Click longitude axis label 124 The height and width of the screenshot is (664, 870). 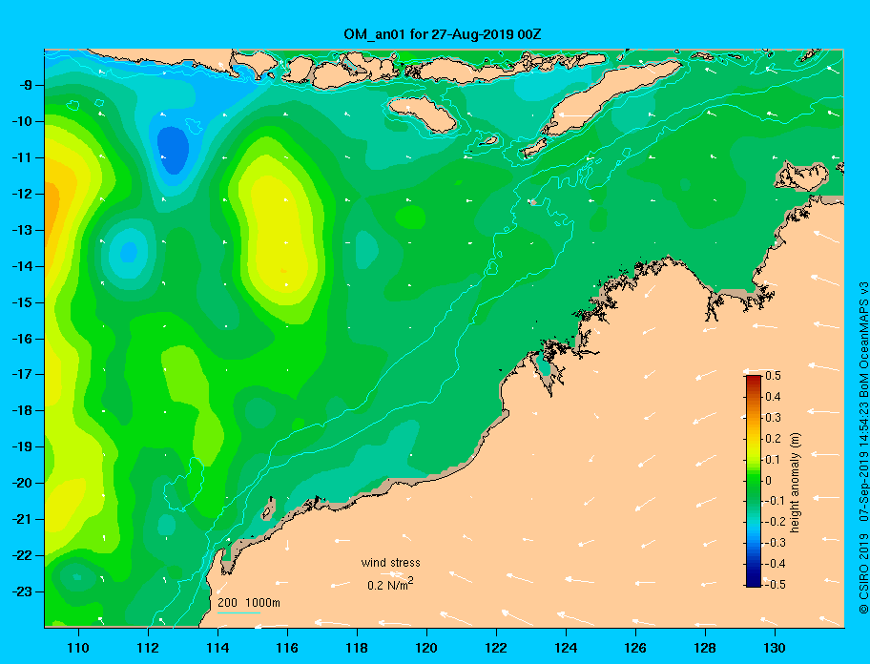(x=566, y=648)
